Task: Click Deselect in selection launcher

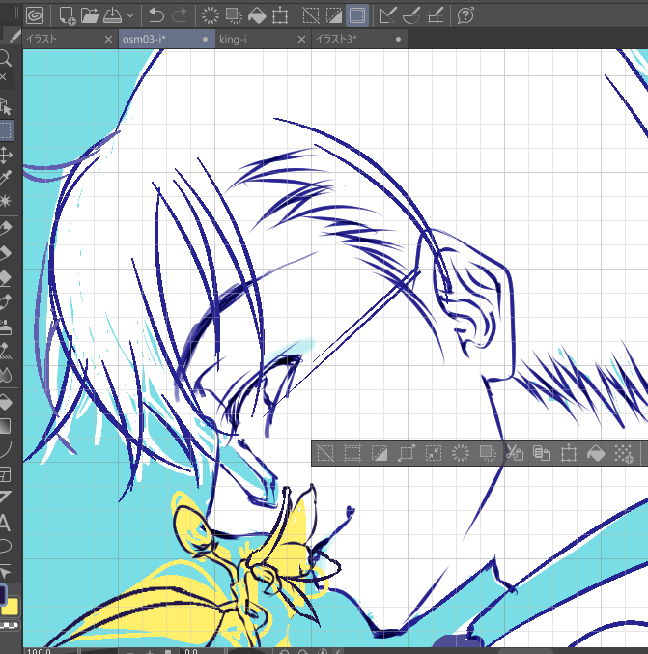Action: 324,453
